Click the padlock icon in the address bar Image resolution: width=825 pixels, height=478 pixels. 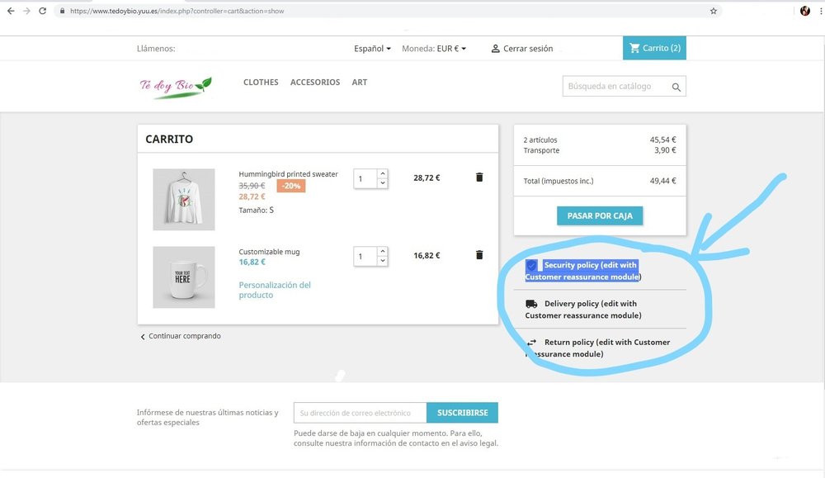coord(62,11)
